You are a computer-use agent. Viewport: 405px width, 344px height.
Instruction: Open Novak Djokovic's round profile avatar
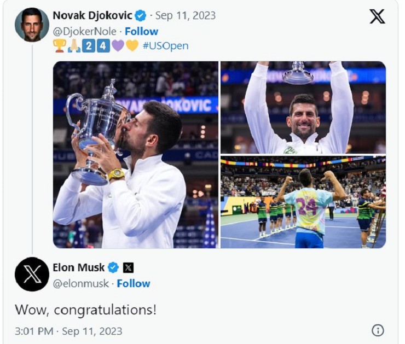point(32,25)
